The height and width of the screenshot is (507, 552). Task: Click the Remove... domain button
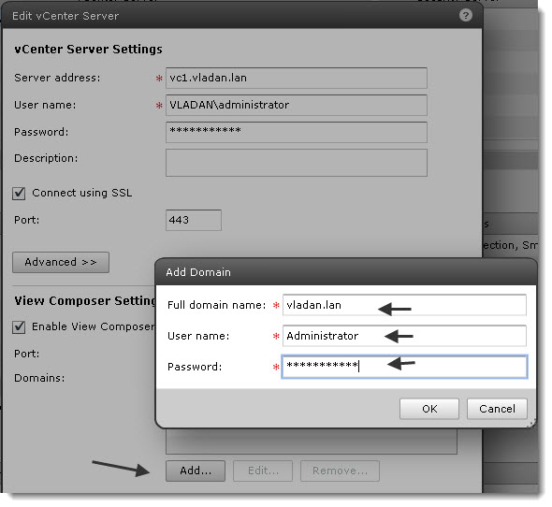point(340,471)
